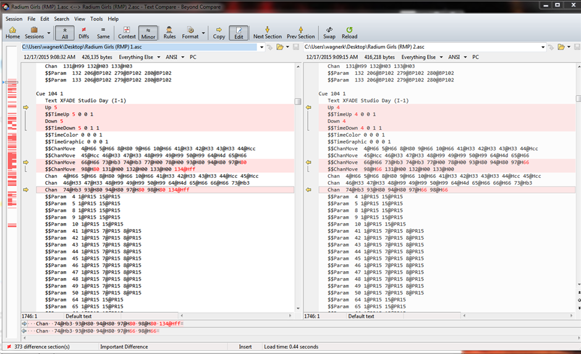The image size is (581, 354).
Task: Click the 'Insert' mode status indicator
Action: point(245,347)
